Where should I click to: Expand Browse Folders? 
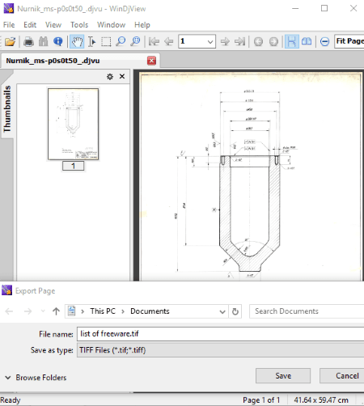[36, 378]
